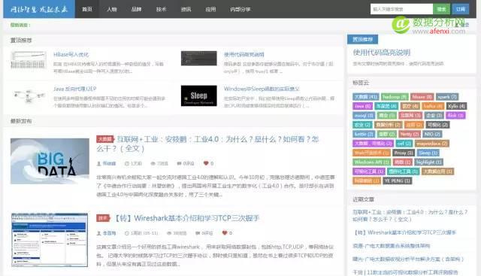
Task: Select the dark Proxy tag
Action: pyautogui.click(x=404, y=153)
